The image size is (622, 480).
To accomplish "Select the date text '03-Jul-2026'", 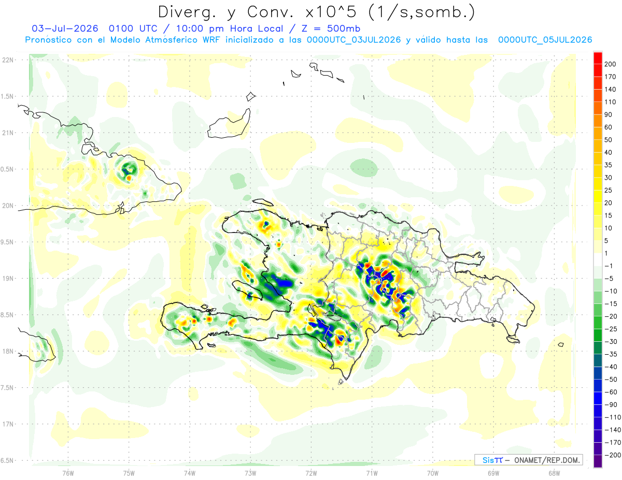I will tap(65, 28).
